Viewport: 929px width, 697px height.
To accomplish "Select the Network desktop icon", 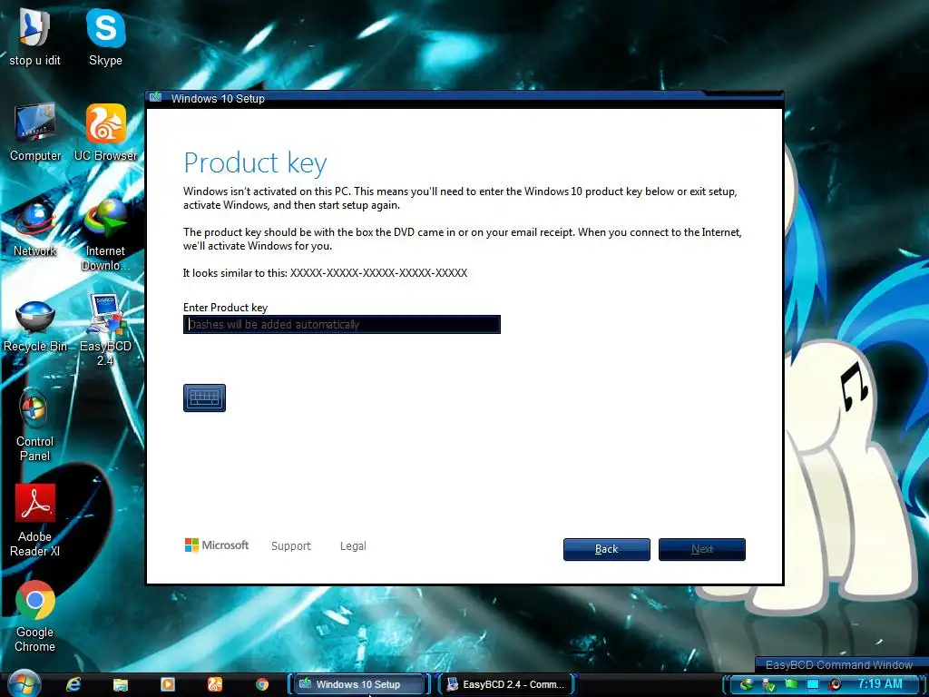I will click(35, 229).
